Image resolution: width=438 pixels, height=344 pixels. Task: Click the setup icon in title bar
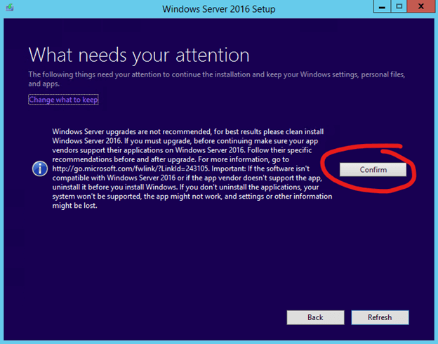(x=10, y=7)
